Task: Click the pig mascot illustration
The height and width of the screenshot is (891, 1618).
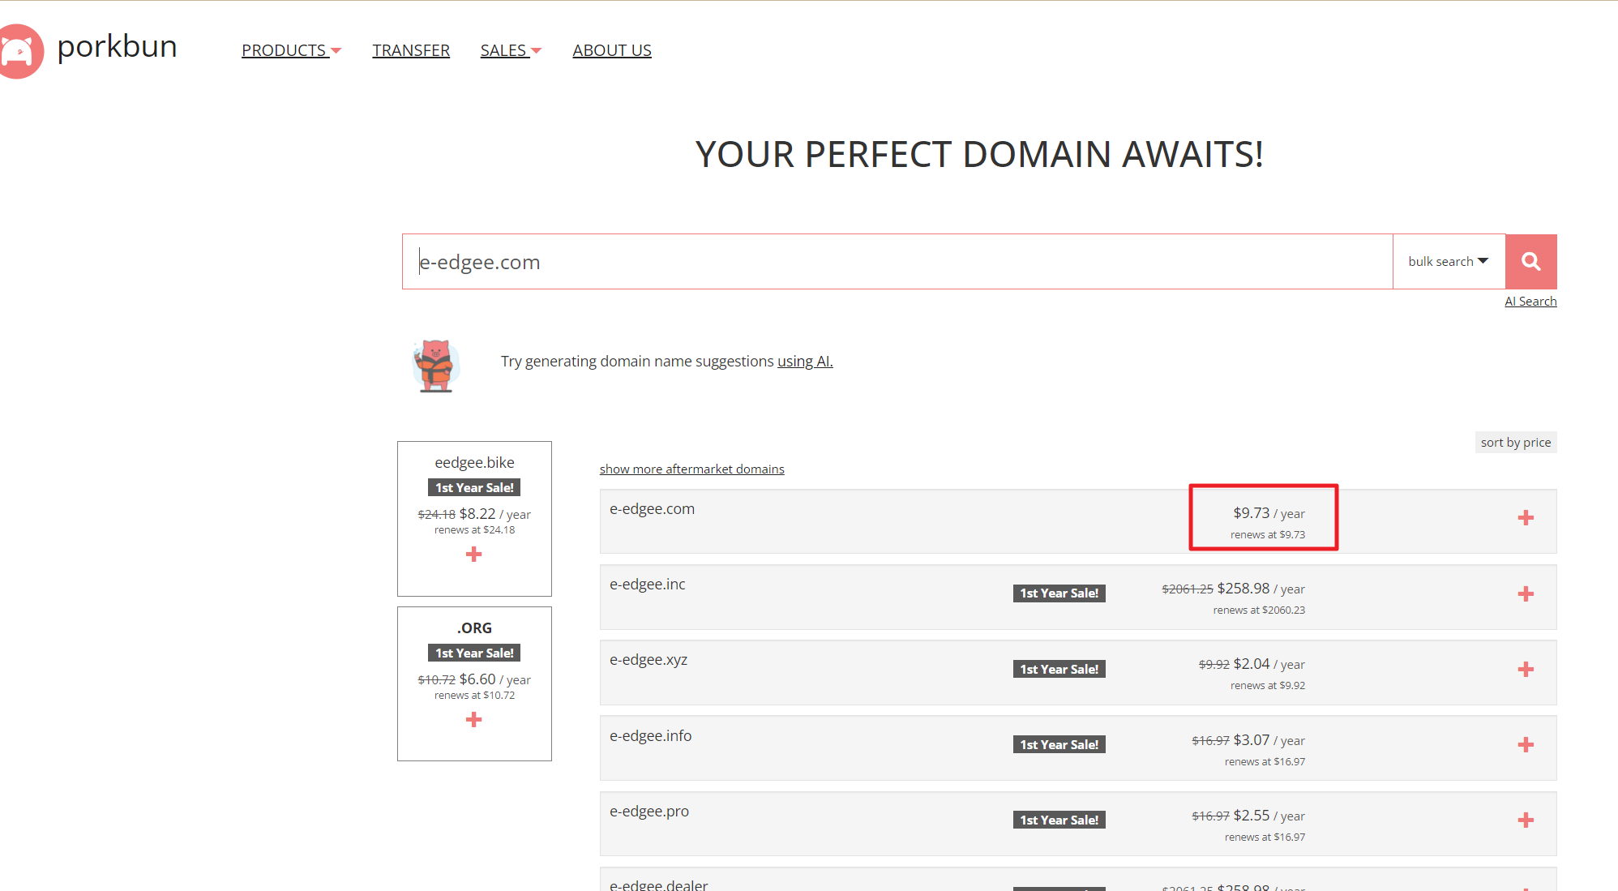Action: pyautogui.click(x=436, y=366)
